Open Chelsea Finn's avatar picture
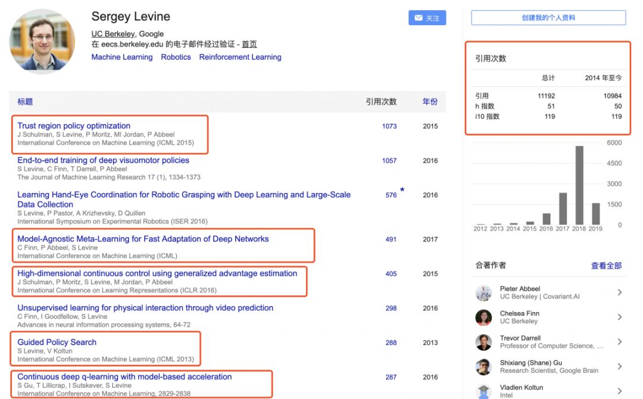This screenshot has width=643, height=399. [x=483, y=317]
